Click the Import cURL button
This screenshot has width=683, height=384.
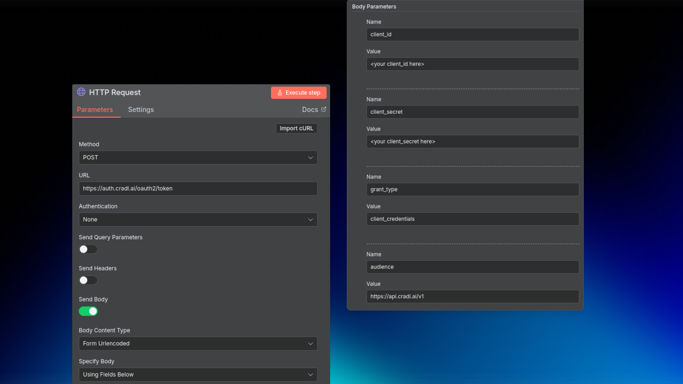tap(296, 128)
